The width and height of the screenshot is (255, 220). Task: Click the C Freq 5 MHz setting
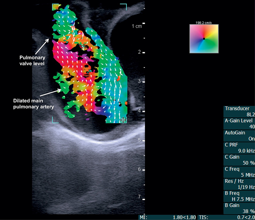click(x=239, y=172)
